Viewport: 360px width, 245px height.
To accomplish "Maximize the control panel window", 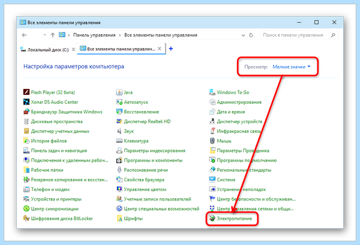I will (316, 22).
